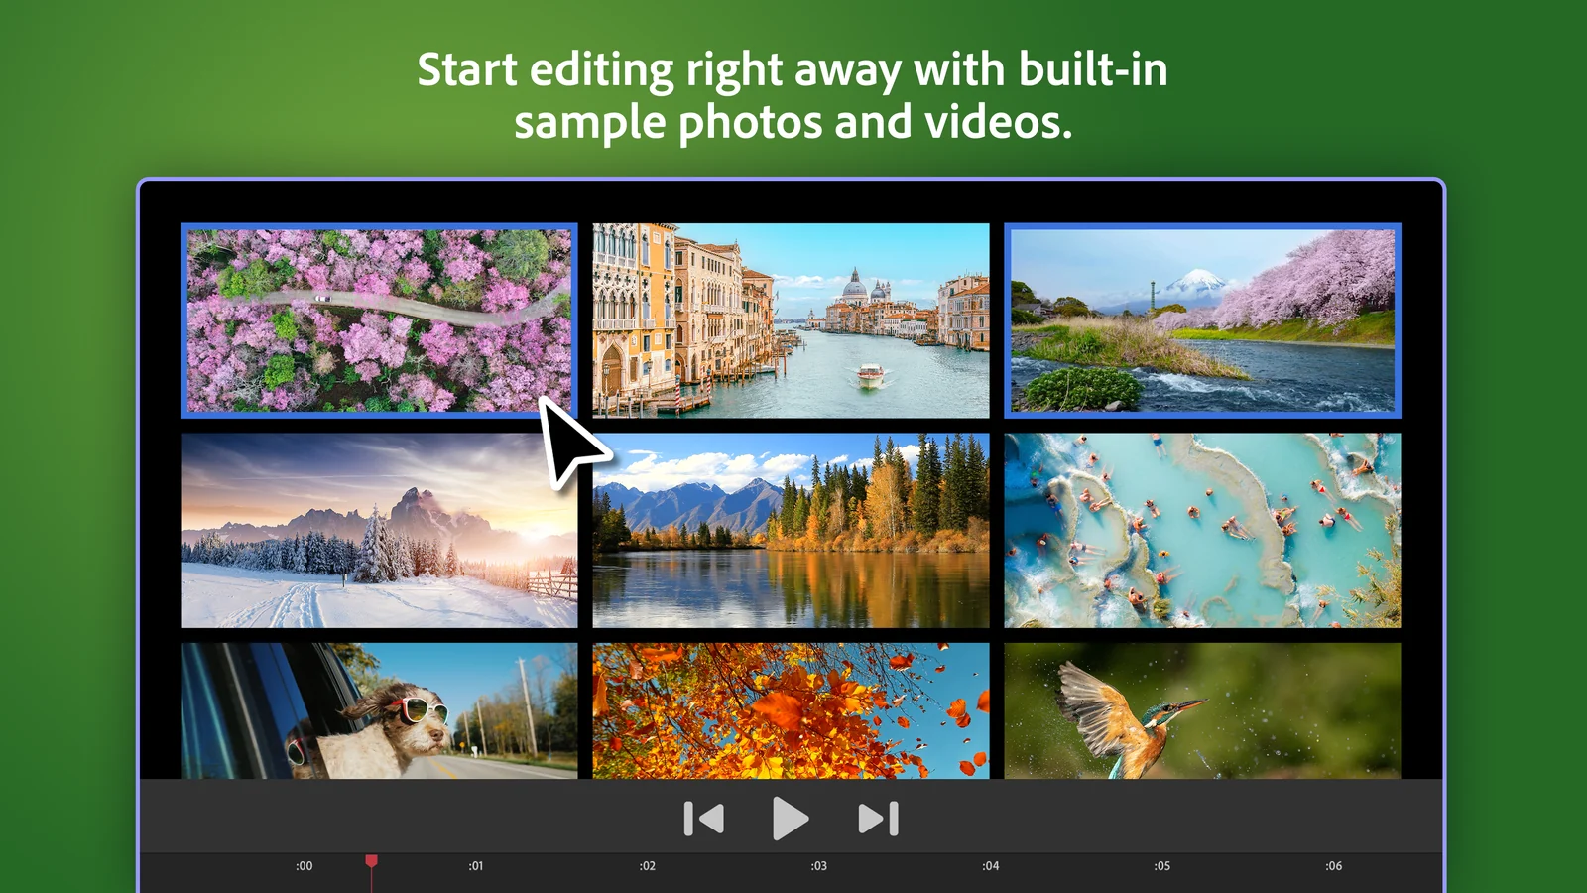Pick the dog with sunglasses thumbnail
The image size is (1587, 893).
click(x=379, y=710)
